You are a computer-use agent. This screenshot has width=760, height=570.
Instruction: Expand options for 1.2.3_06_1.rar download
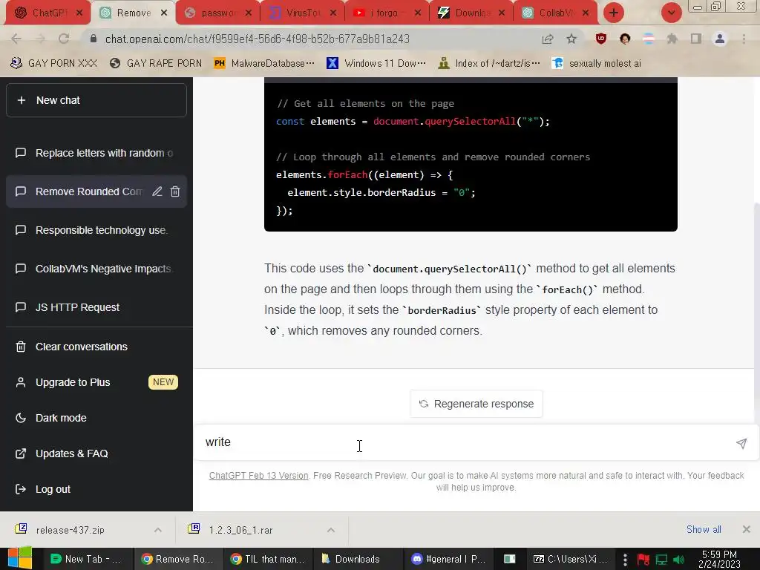coord(330,530)
